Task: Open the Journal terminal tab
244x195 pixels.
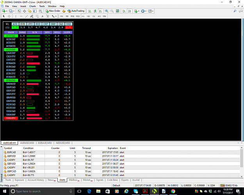Action: click(136, 180)
